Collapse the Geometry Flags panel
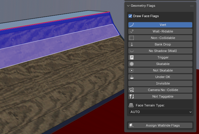Screen dimensions: 199x134 coord(128,6)
